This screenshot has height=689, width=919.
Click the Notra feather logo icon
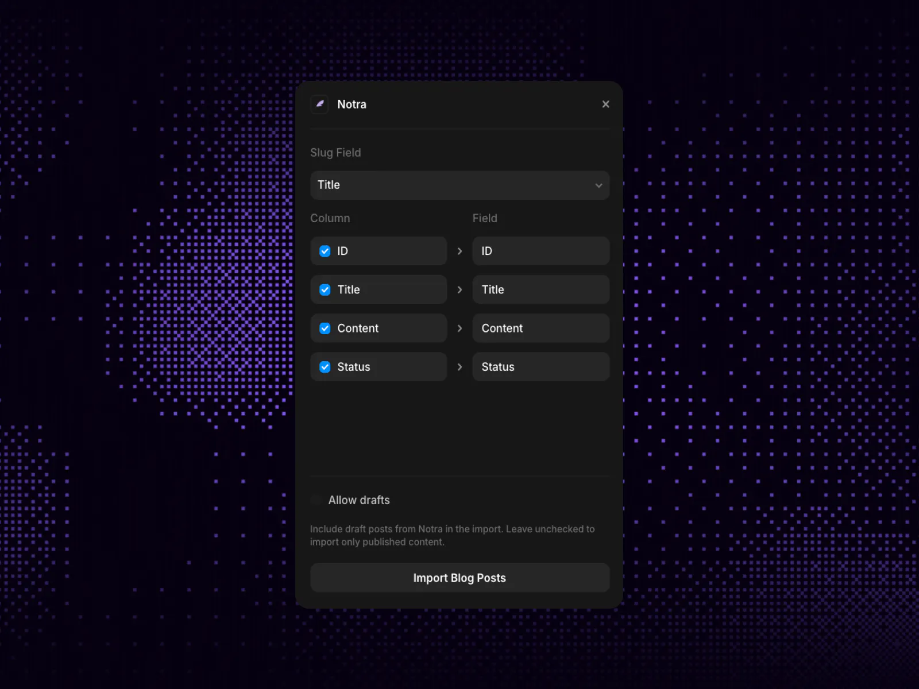[319, 104]
